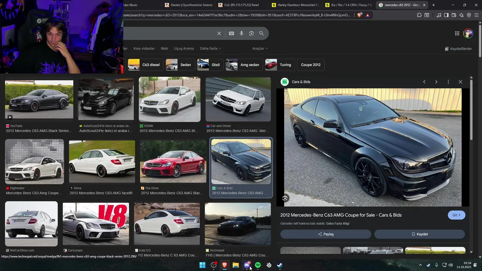Open the music note media control icon
The width and height of the screenshot is (482, 271).
point(439,15)
